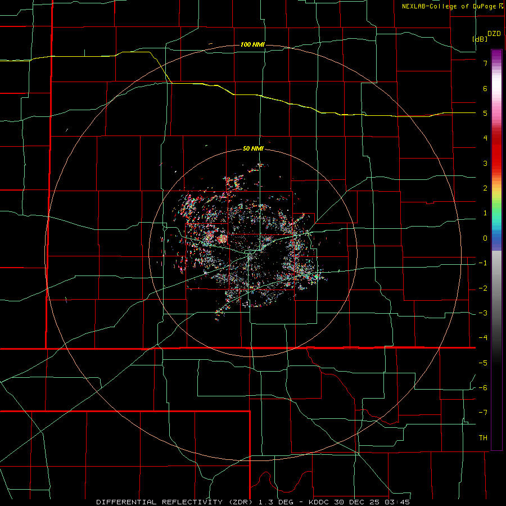Click the 3 value on color scale
Viewport: 506px width, 506px height.
pyautogui.click(x=485, y=163)
